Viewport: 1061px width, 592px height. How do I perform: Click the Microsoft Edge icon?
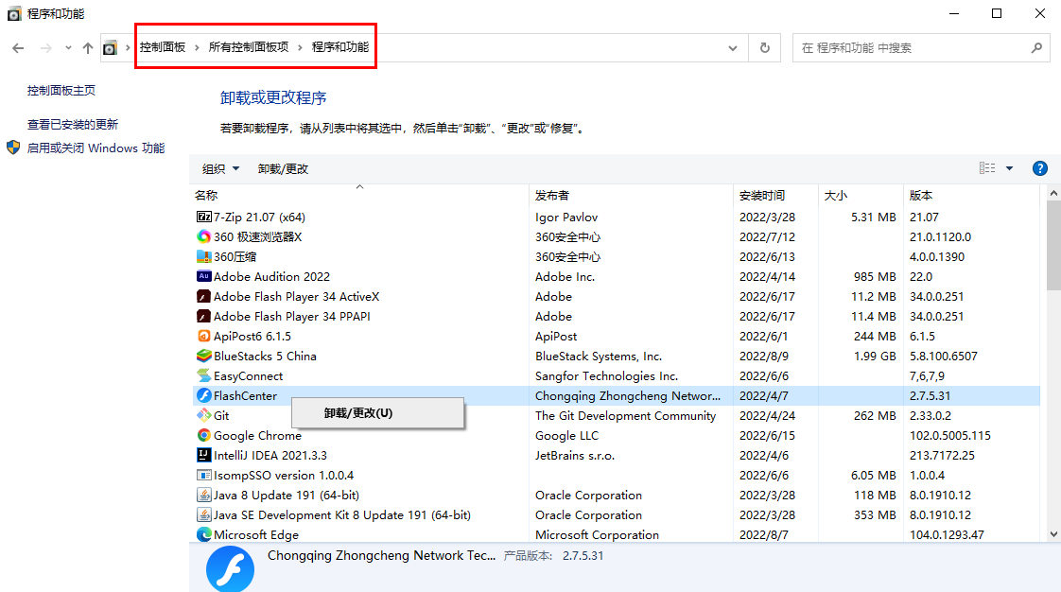click(203, 534)
